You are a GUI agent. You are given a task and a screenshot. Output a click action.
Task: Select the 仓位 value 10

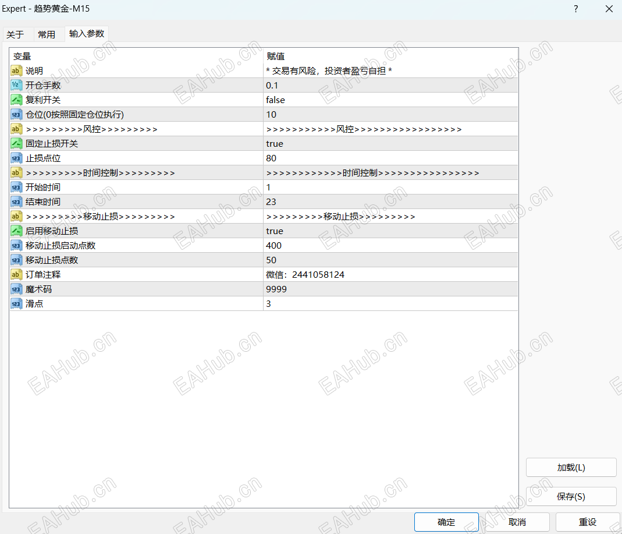point(271,114)
